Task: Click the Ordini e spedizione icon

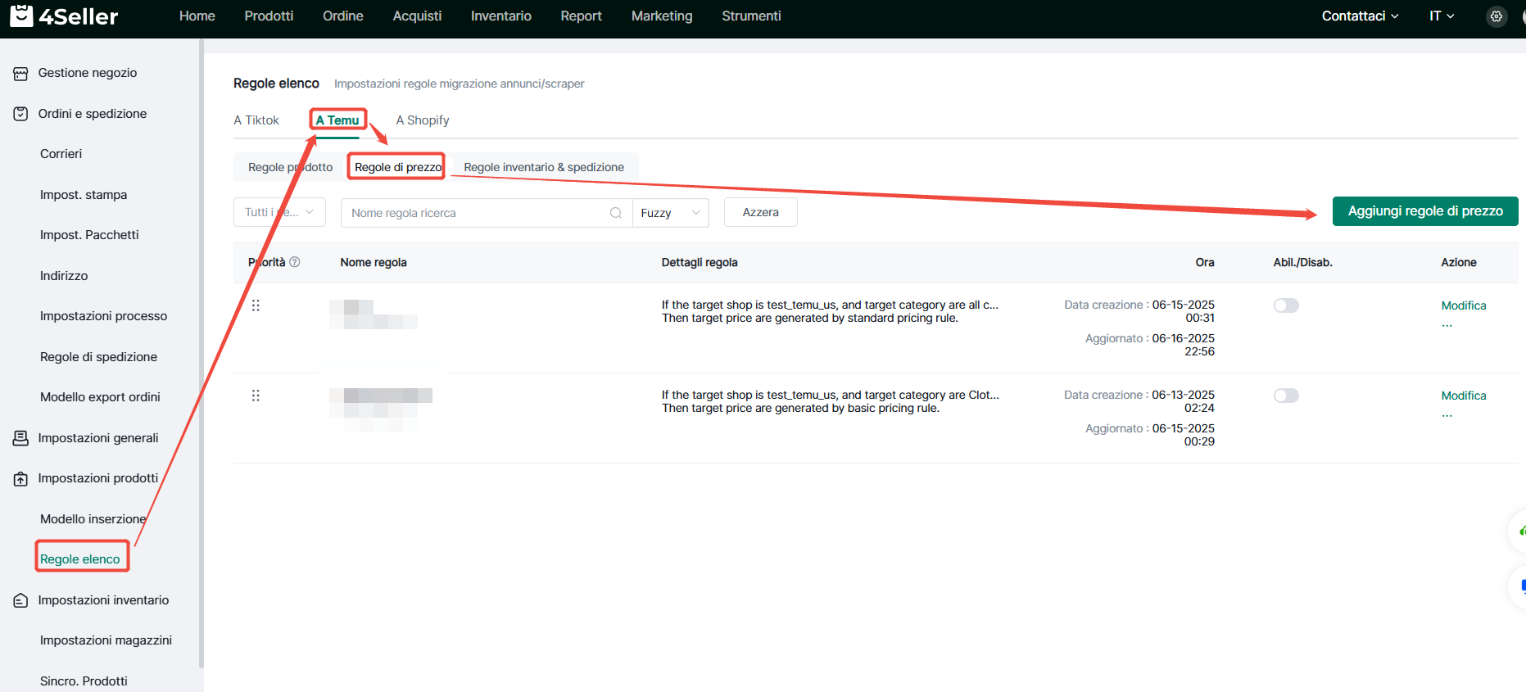Action: click(20, 114)
